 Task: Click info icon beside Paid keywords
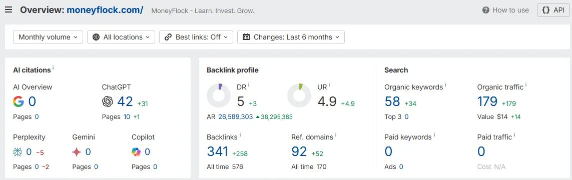pyautogui.click(x=434, y=135)
